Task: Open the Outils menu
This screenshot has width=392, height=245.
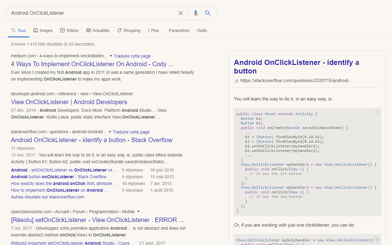Action: [x=202, y=30]
